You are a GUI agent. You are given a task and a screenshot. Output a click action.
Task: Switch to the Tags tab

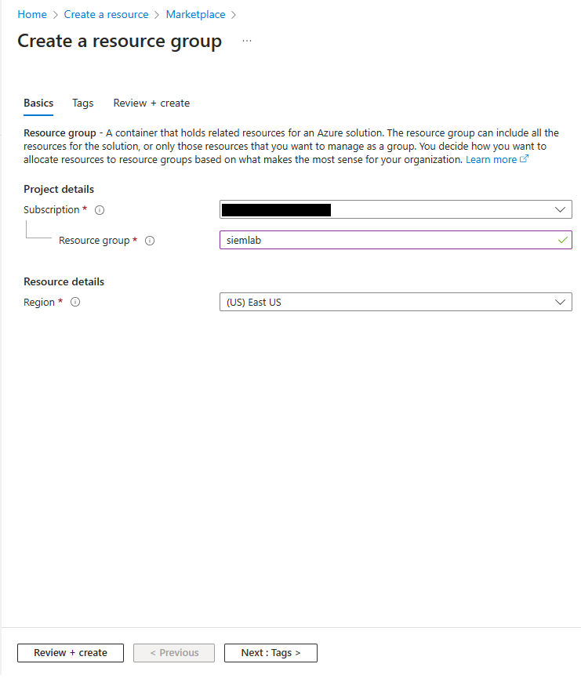coord(82,103)
